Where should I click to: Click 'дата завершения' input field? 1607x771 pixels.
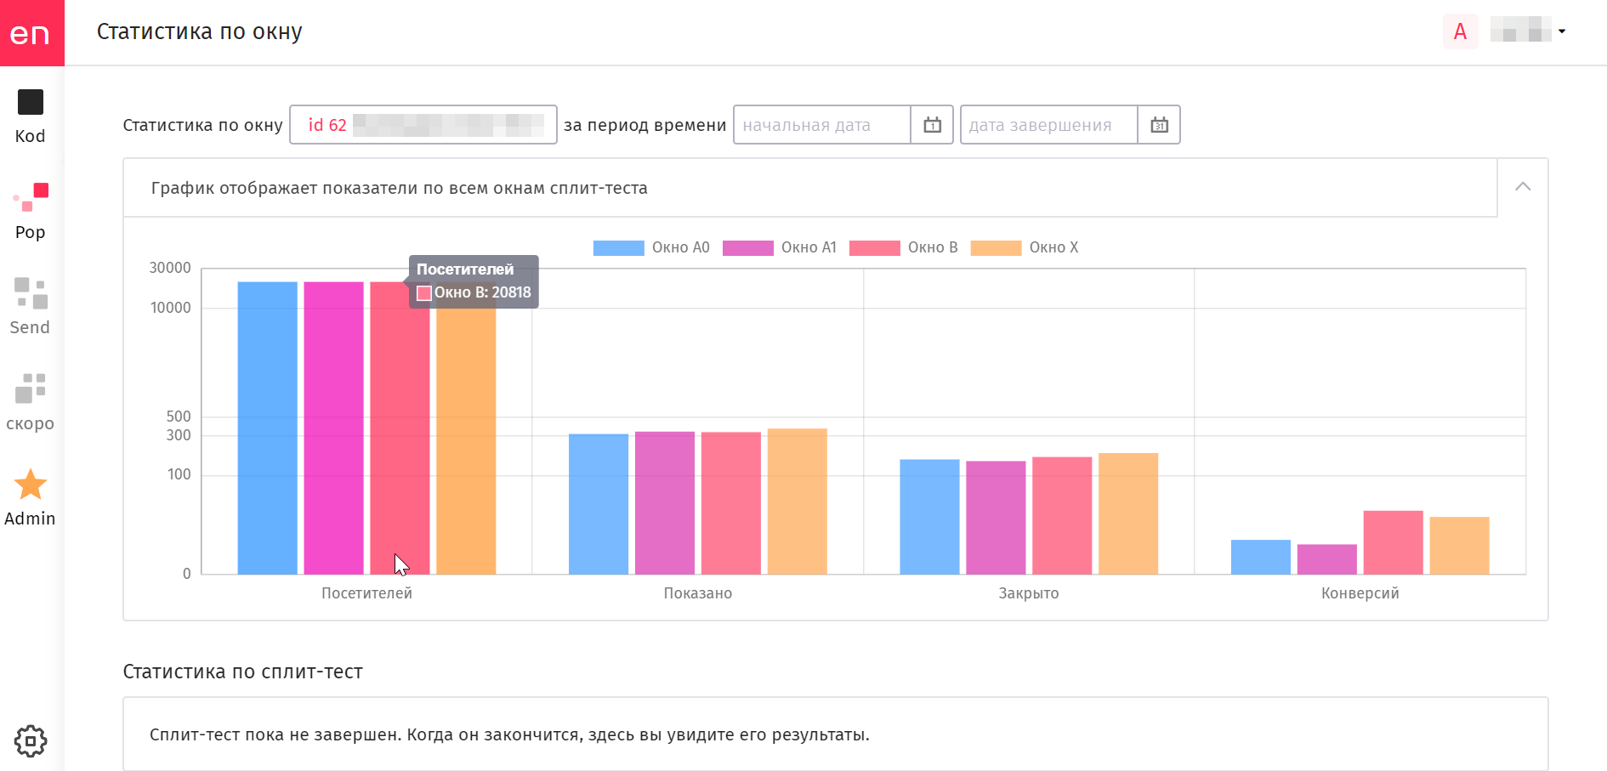pos(1049,125)
